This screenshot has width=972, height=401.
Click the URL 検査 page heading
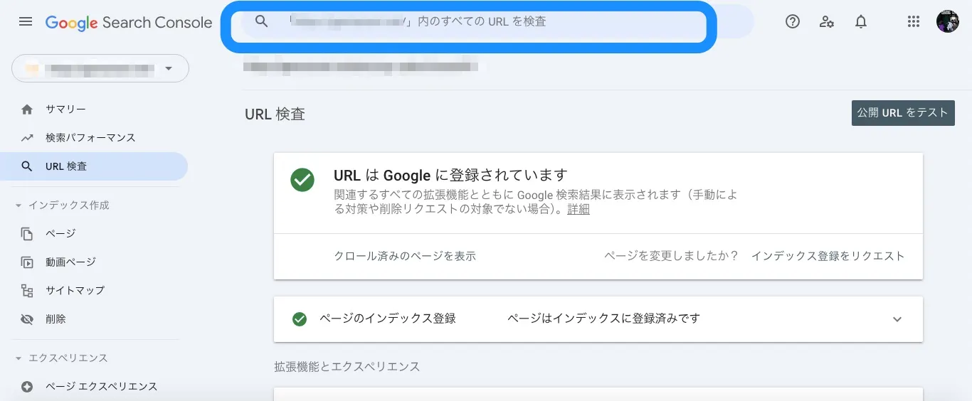(275, 114)
